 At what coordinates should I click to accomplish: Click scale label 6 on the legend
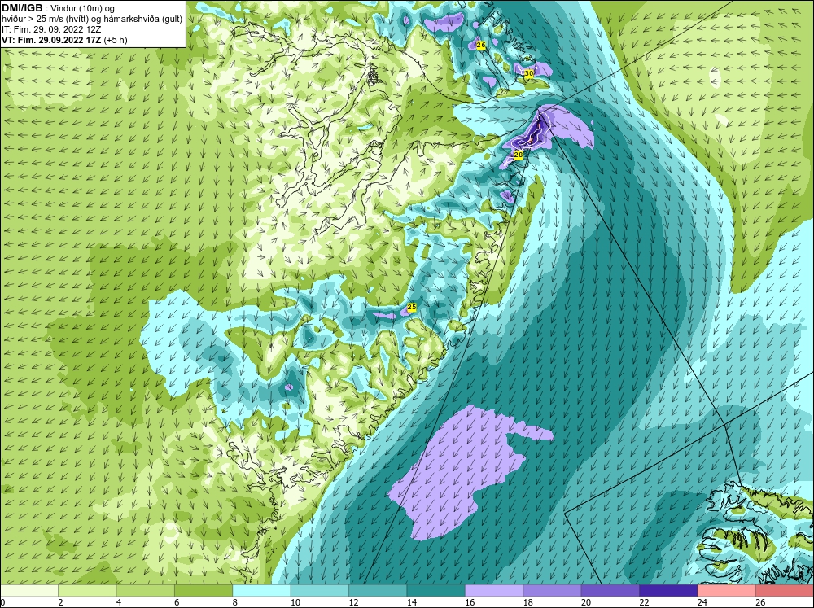[177, 603]
